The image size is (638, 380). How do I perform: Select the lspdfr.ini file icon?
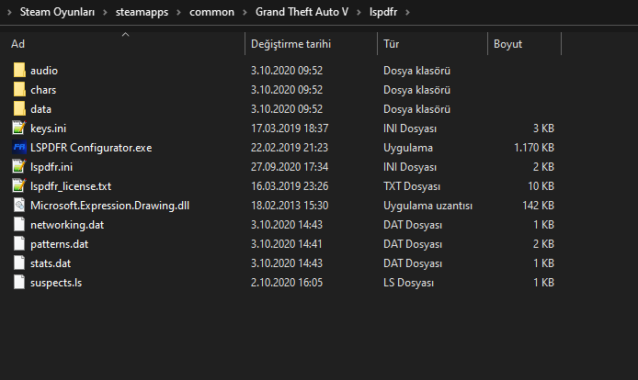click(19, 167)
